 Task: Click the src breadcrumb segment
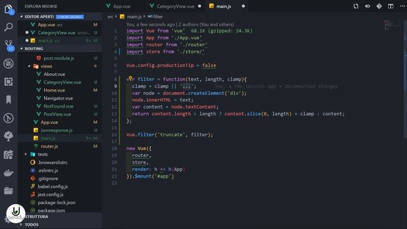110,17
